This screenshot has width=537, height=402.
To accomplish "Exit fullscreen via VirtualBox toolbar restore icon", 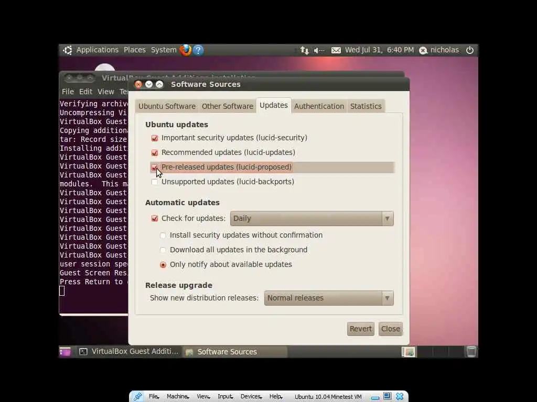I will pos(387,396).
